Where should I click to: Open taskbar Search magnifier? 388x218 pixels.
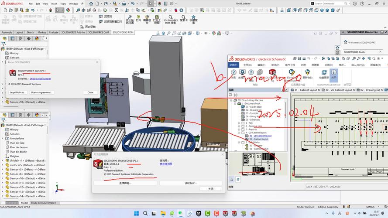pyautogui.click(x=145, y=213)
